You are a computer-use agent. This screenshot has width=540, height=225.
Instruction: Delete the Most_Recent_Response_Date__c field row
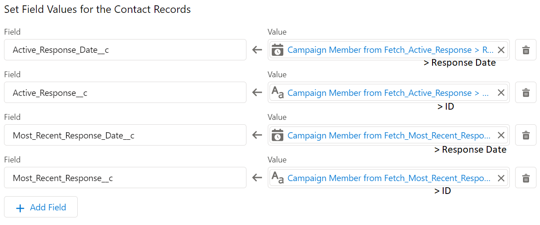pyautogui.click(x=526, y=135)
